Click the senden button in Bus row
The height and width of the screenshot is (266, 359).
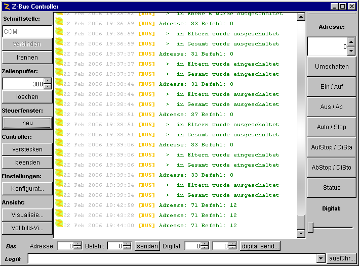click(147, 246)
